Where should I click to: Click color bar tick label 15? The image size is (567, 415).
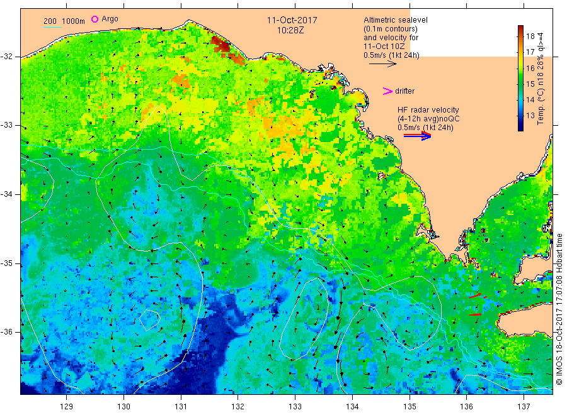click(530, 84)
